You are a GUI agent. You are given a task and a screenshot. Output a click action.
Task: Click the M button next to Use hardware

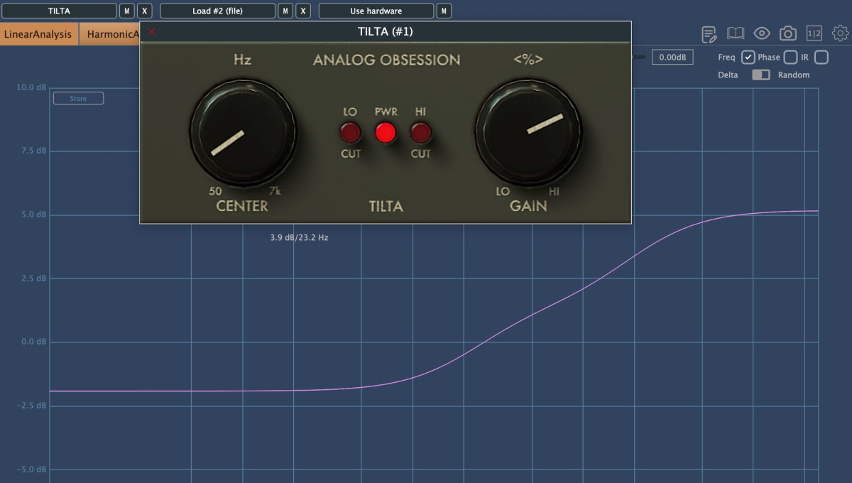(444, 11)
